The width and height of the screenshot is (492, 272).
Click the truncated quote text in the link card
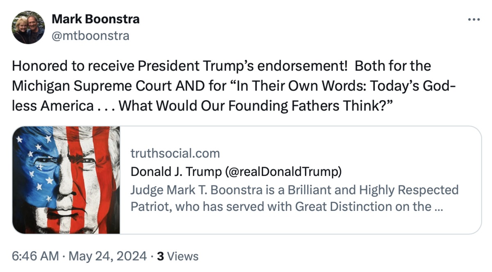287,199
